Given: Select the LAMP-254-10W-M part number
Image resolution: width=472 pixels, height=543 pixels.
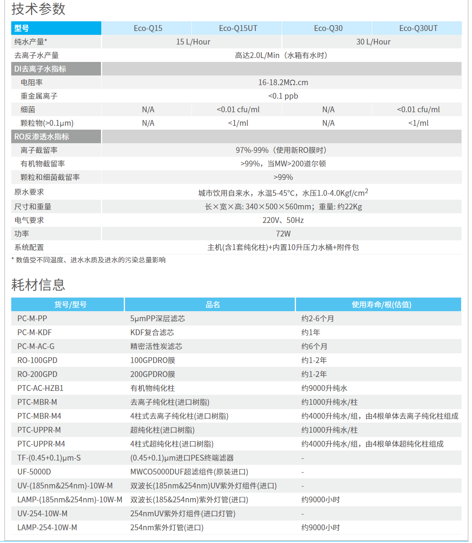Looking at the screenshot, I should [47, 528].
